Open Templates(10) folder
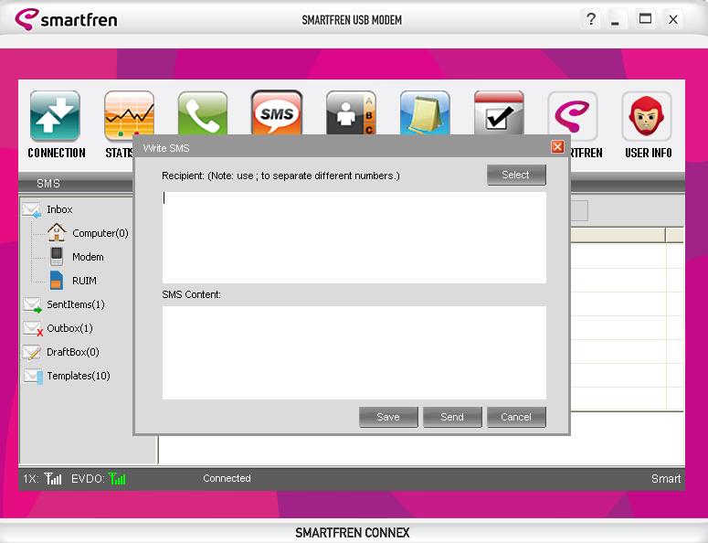This screenshot has width=708, height=543. (x=79, y=376)
